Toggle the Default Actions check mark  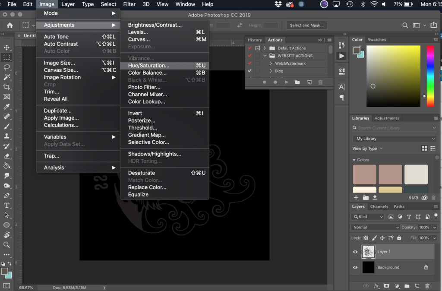pos(249,48)
